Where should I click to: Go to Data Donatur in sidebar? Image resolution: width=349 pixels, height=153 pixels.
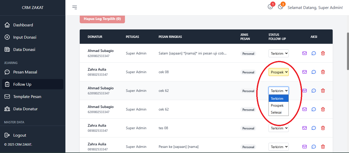(x=25, y=109)
